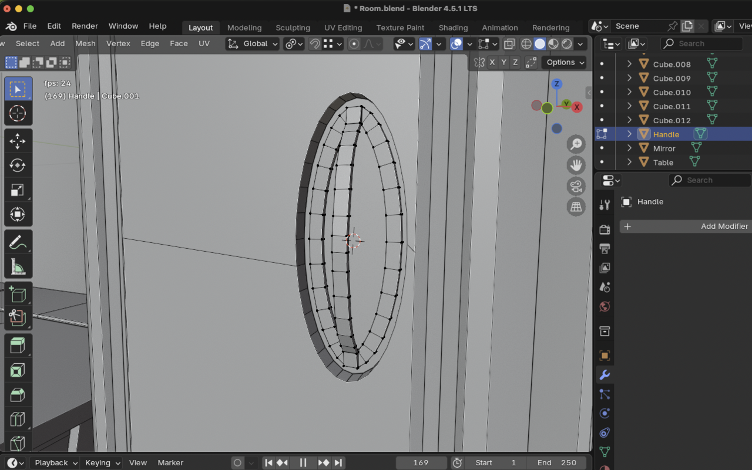The image size is (752, 470).
Task: Enable X axis mesh symmetry
Action: tap(492, 62)
